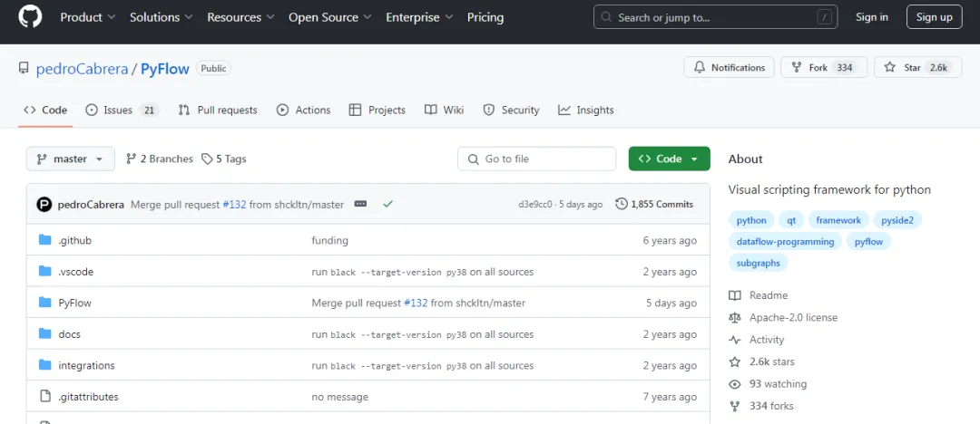The height and width of the screenshot is (424, 980).
Task: Click the PyFlow folder icon
Action: click(x=44, y=303)
